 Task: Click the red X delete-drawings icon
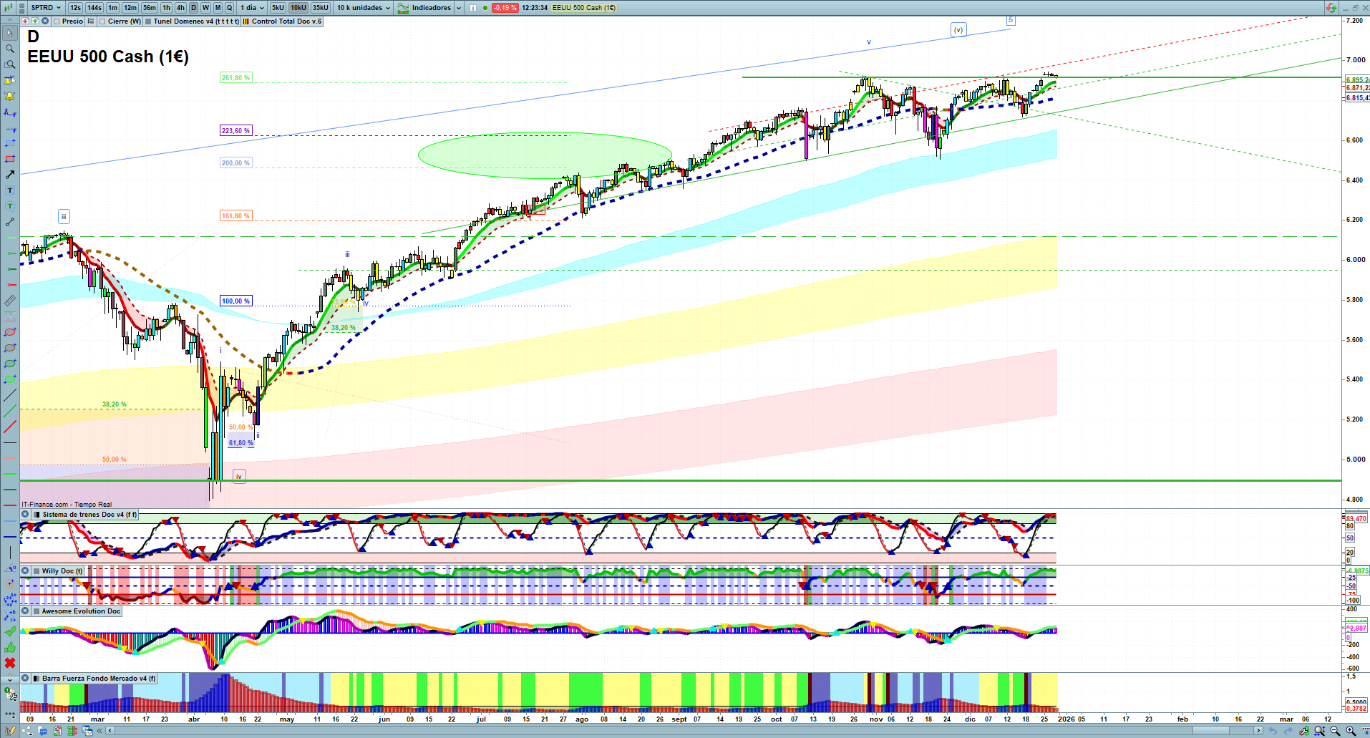10,663
